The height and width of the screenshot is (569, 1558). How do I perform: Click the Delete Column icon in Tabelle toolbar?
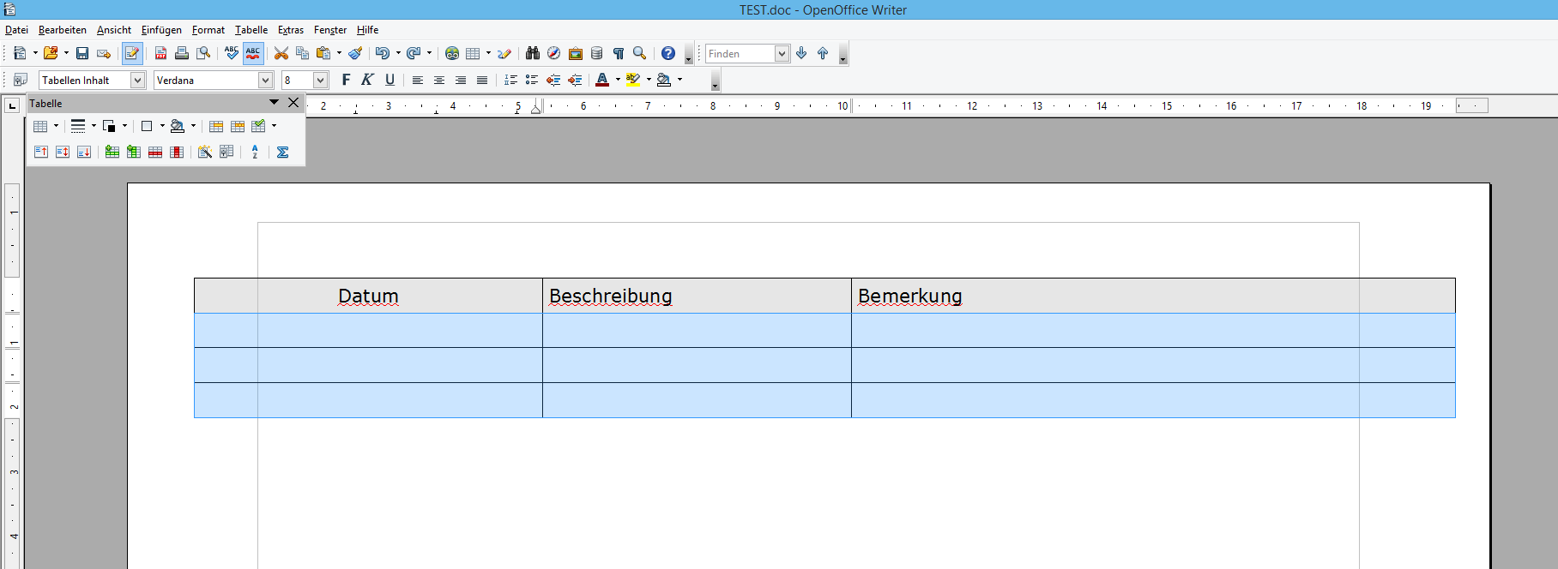pos(177,152)
